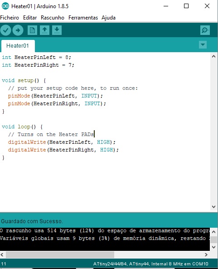Click 'Guardado com Sucesso.' status message
This screenshot has height=269, width=218.
coord(32,221)
